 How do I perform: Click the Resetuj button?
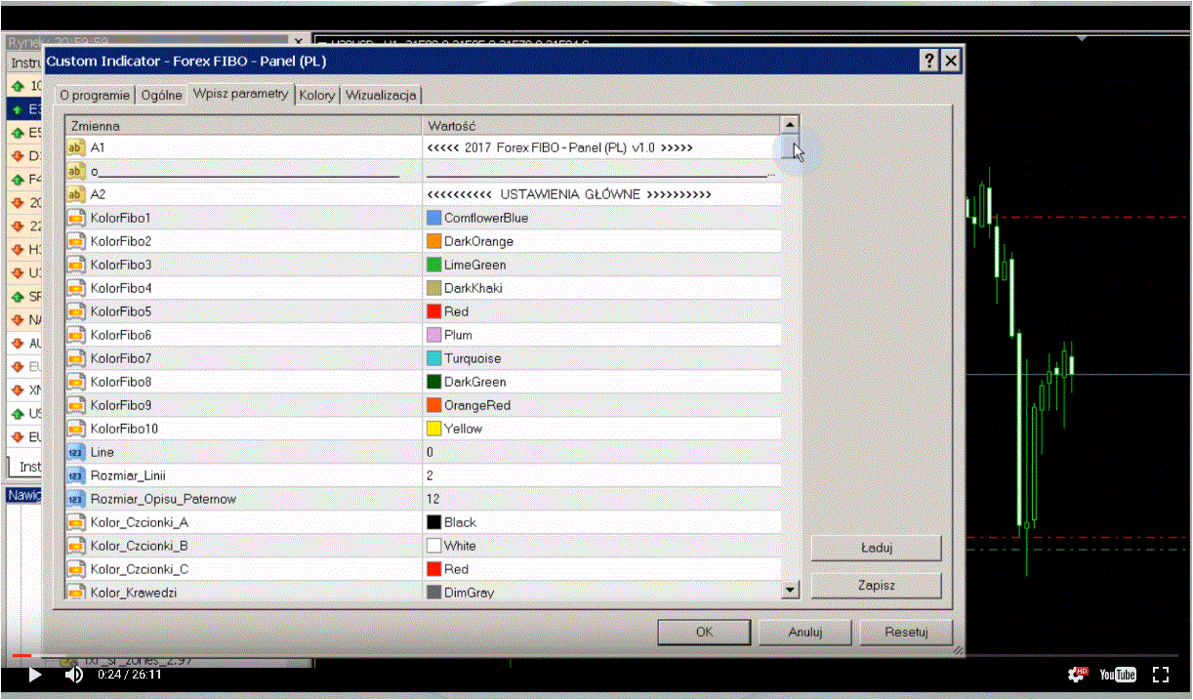pyautogui.click(x=906, y=632)
